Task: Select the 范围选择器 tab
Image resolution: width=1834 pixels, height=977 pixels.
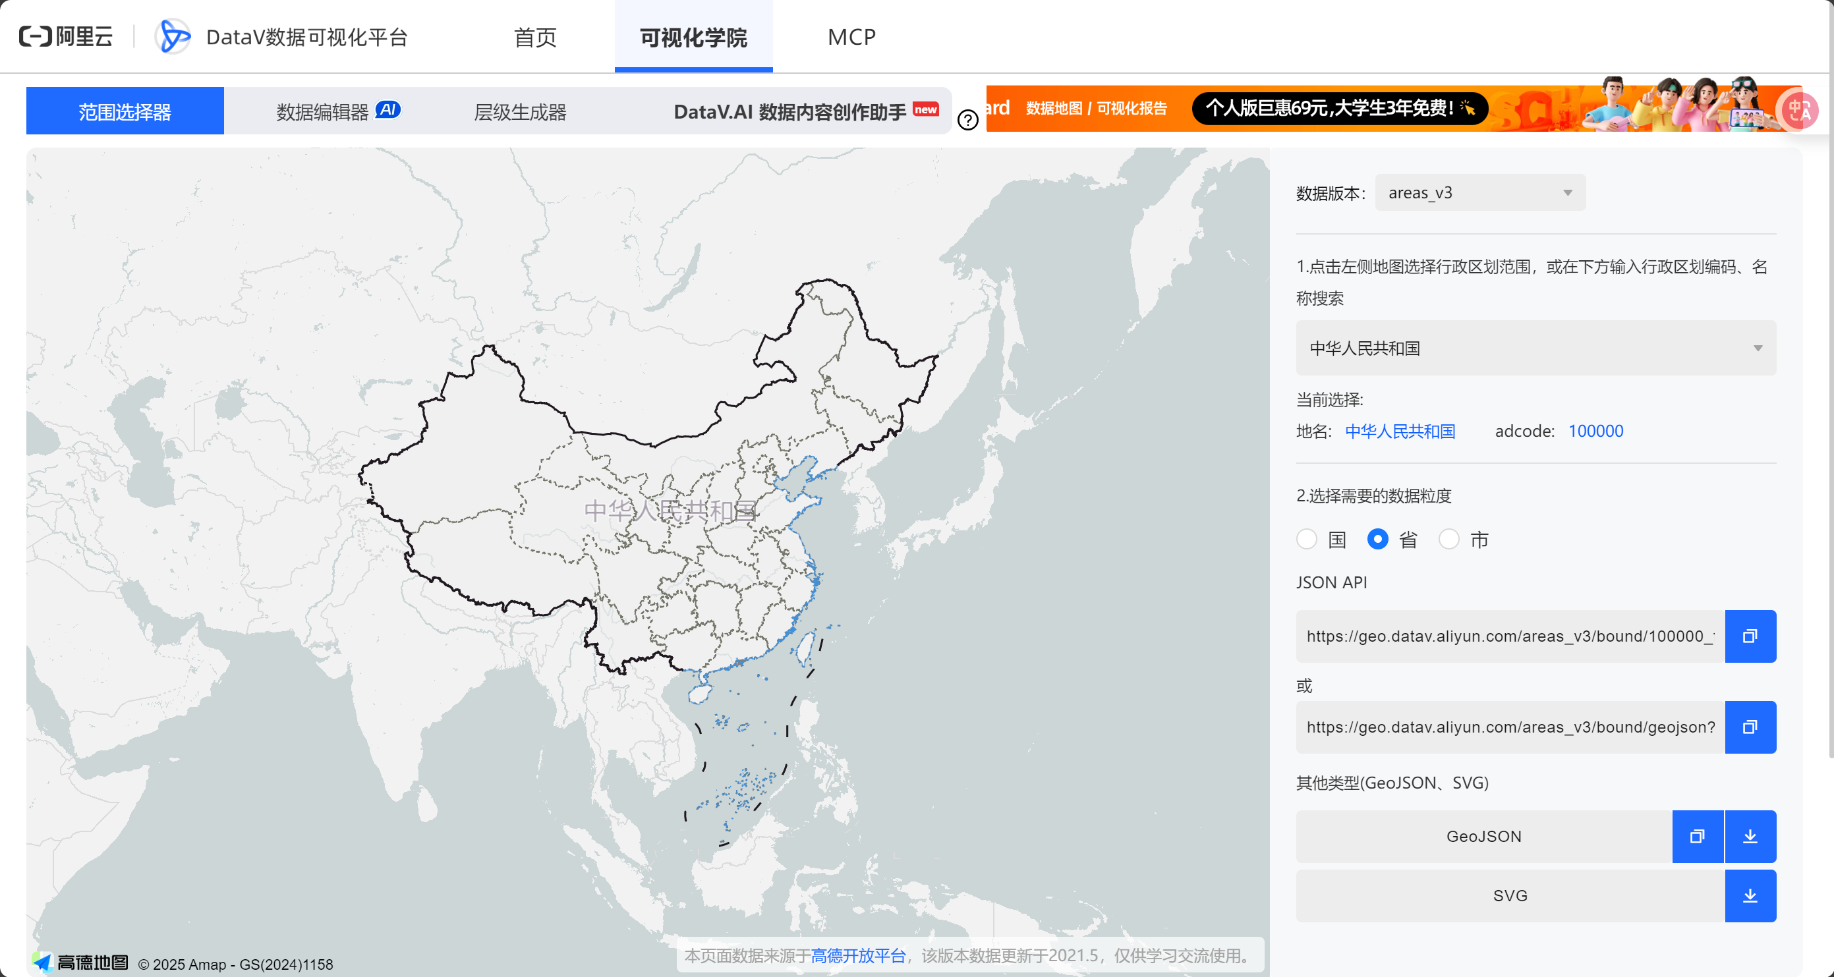Action: pos(125,111)
